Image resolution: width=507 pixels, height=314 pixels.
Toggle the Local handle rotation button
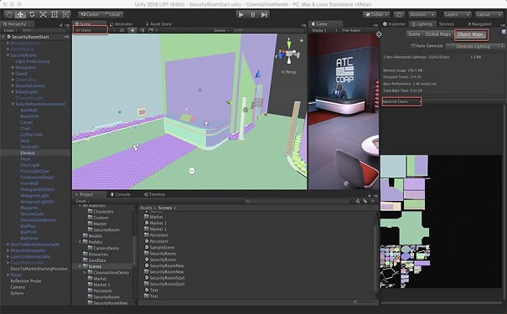point(112,14)
